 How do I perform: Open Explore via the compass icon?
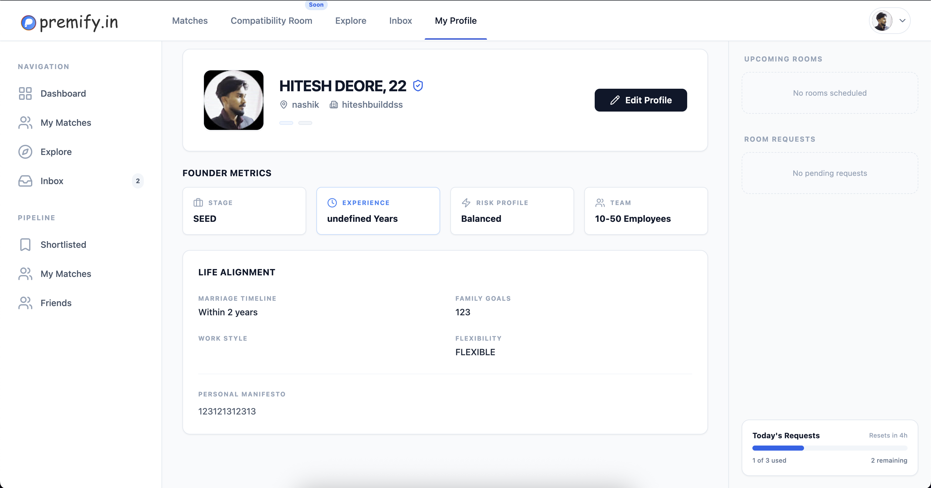(x=25, y=152)
